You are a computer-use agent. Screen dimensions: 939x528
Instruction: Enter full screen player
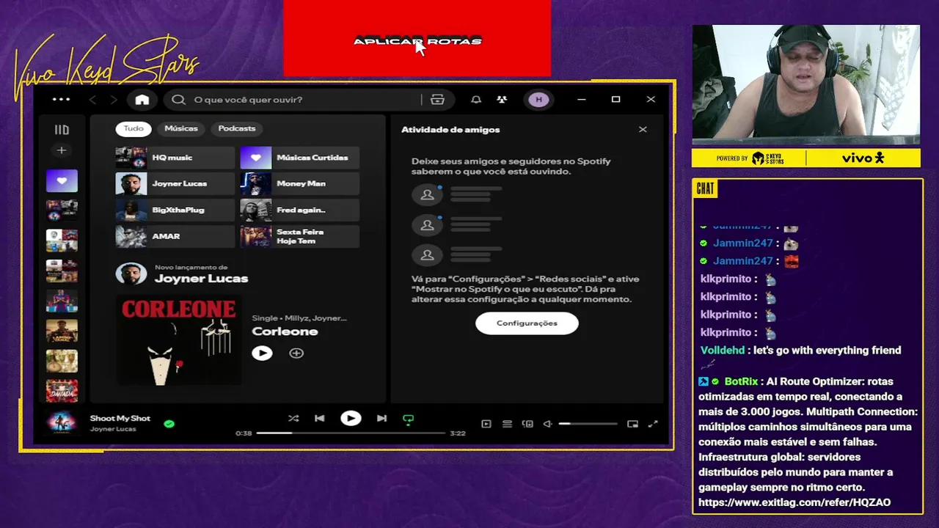pos(653,424)
